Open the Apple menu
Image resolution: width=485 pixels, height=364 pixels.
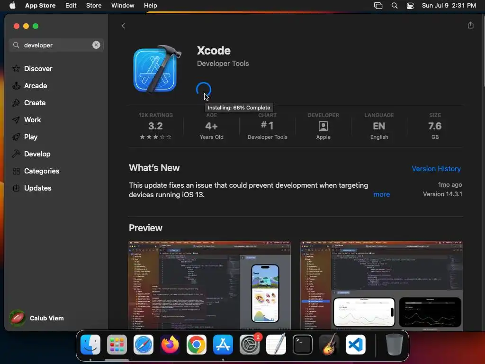point(12,6)
